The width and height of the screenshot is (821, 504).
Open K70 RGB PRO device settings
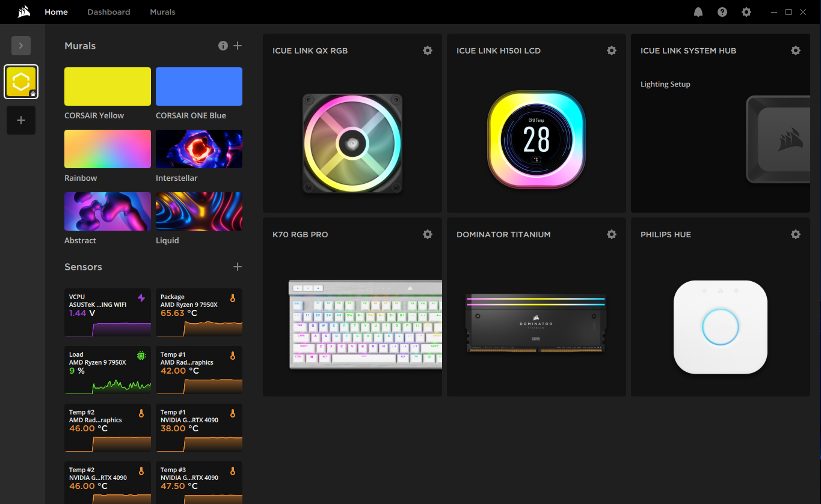pyautogui.click(x=428, y=234)
